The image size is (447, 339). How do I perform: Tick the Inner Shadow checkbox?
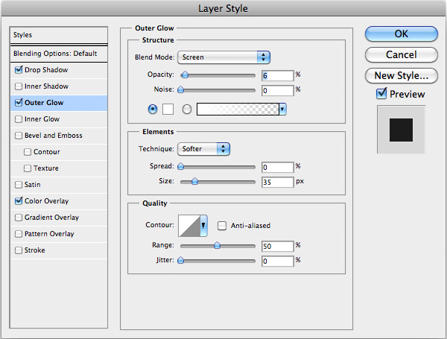pyautogui.click(x=19, y=86)
